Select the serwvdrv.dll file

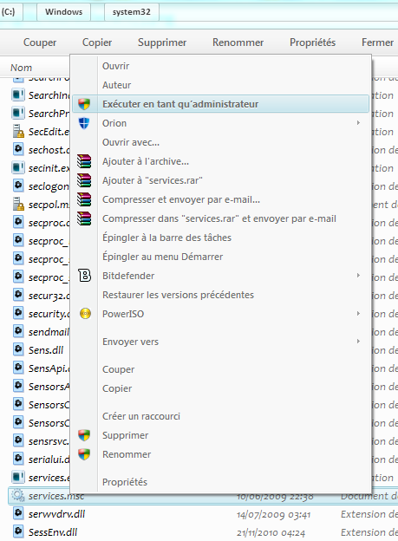point(56,514)
